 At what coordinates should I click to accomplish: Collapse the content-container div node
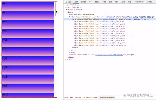[x=71, y=19]
